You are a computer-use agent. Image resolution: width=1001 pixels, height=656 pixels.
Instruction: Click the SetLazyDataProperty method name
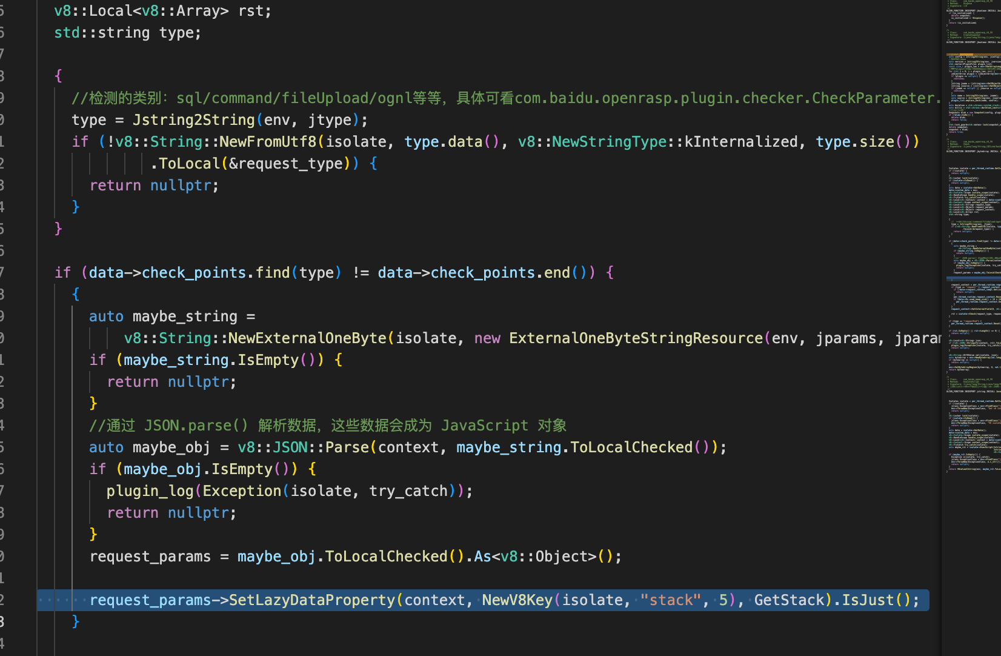point(311,600)
